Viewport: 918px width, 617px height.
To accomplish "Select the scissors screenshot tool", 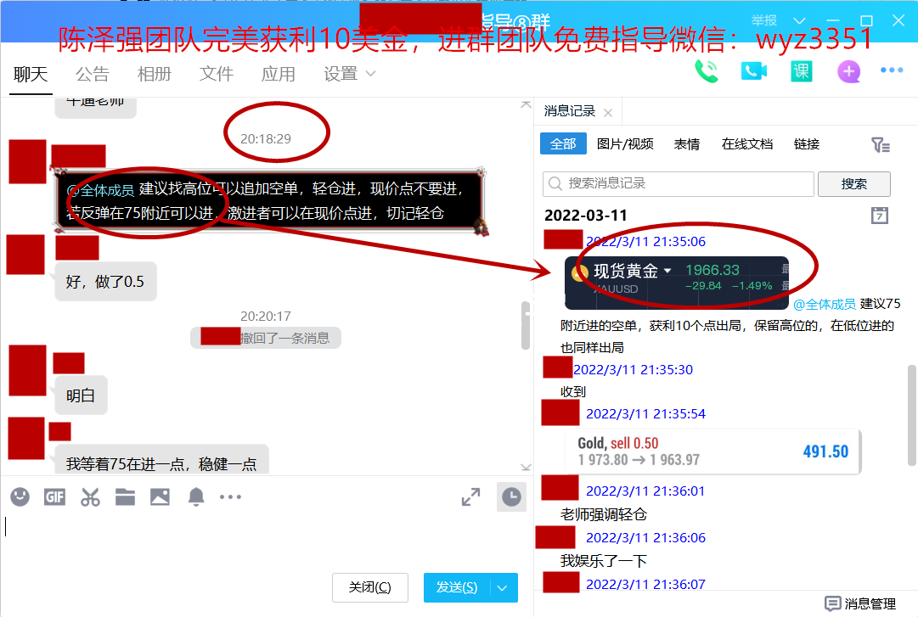I will (x=90, y=497).
